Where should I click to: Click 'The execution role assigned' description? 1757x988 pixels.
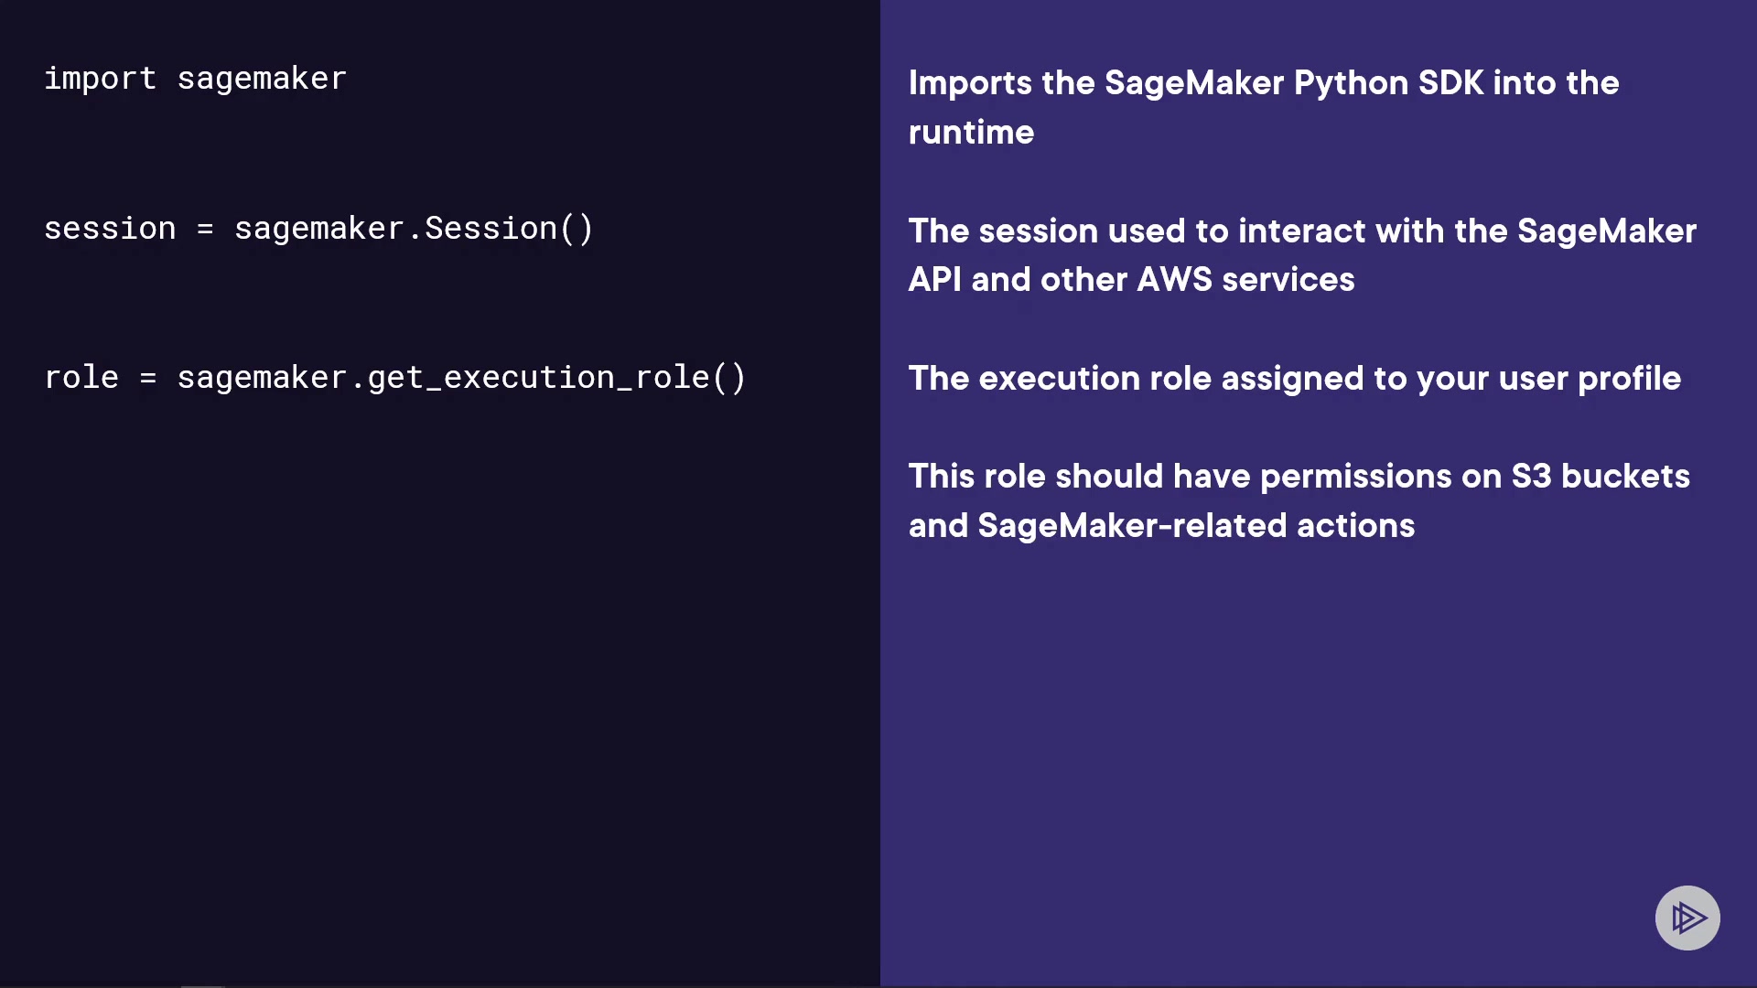tap(1135, 379)
